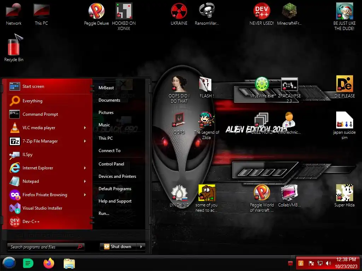Select the Network desktop icon

click(14, 14)
